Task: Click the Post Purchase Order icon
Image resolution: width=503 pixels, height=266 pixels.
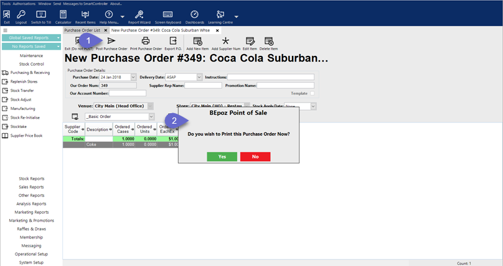Action: pyautogui.click(x=111, y=42)
